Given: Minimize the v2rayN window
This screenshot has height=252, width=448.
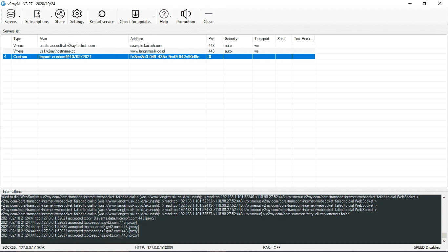Looking at the screenshot, I should [x=410, y=4].
